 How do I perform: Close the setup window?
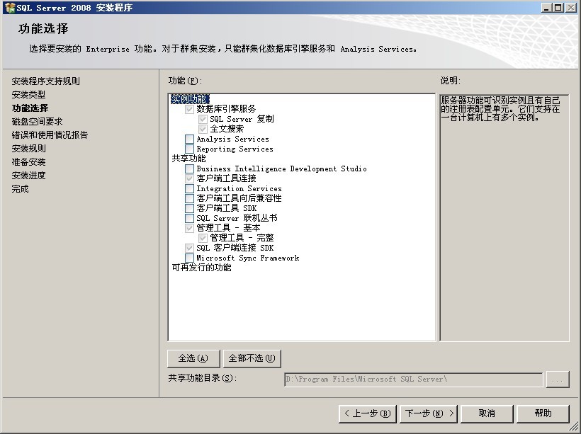pyautogui.click(x=571, y=8)
